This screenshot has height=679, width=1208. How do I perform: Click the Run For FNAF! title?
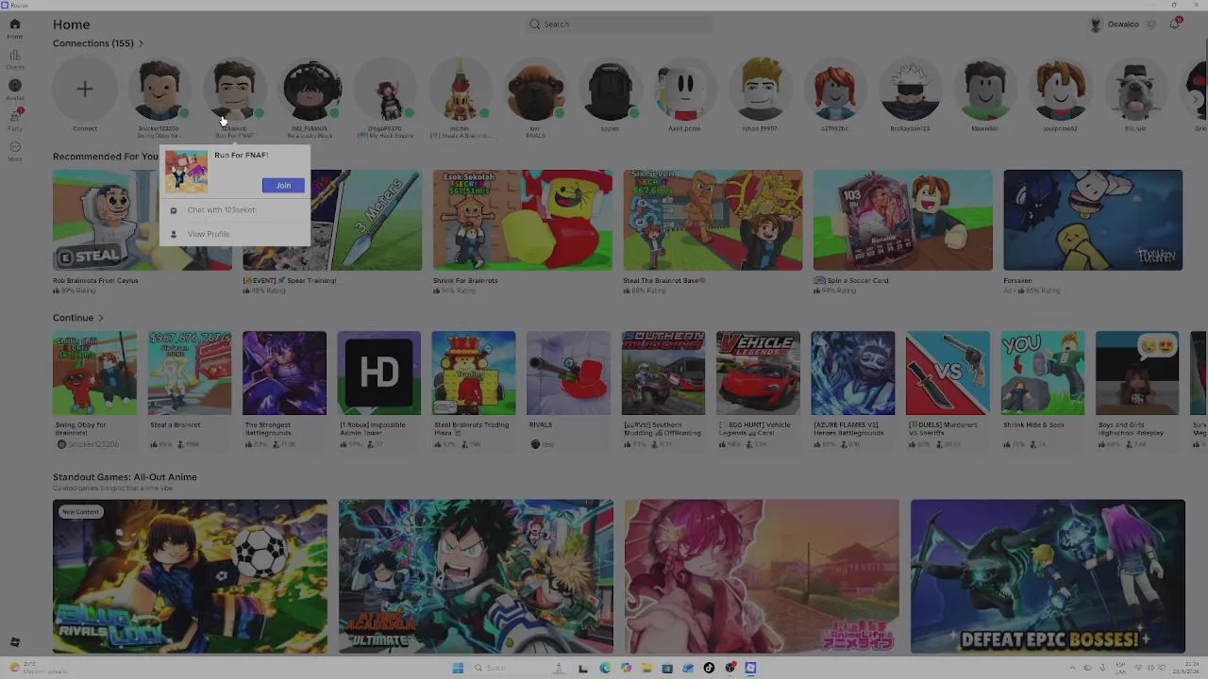(241, 155)
